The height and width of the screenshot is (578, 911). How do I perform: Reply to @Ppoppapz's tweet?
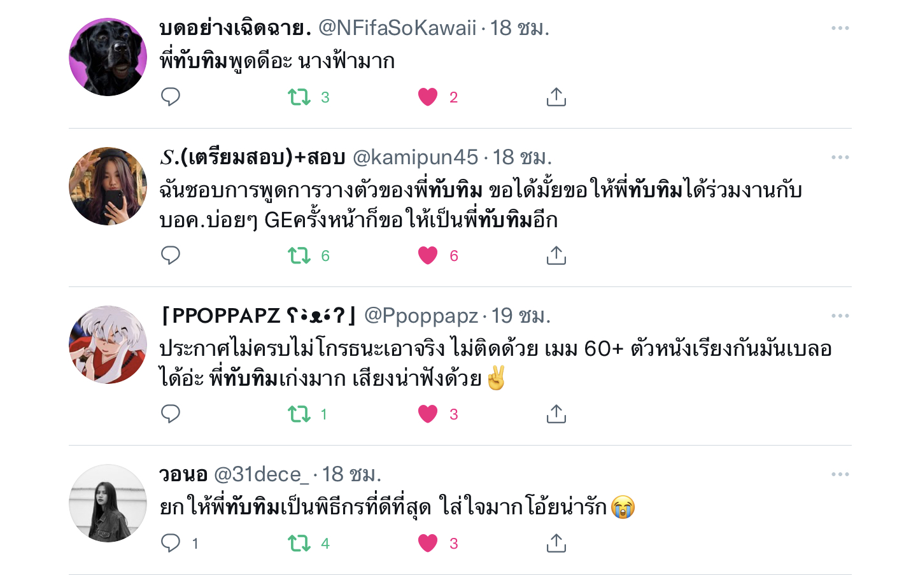(171, 414)
